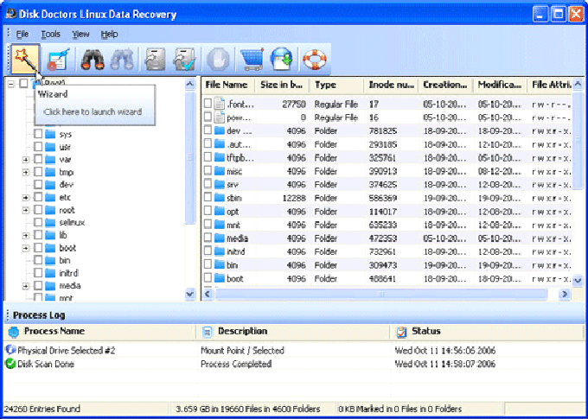Check the .font file checkbox in list

coord(208,104)
